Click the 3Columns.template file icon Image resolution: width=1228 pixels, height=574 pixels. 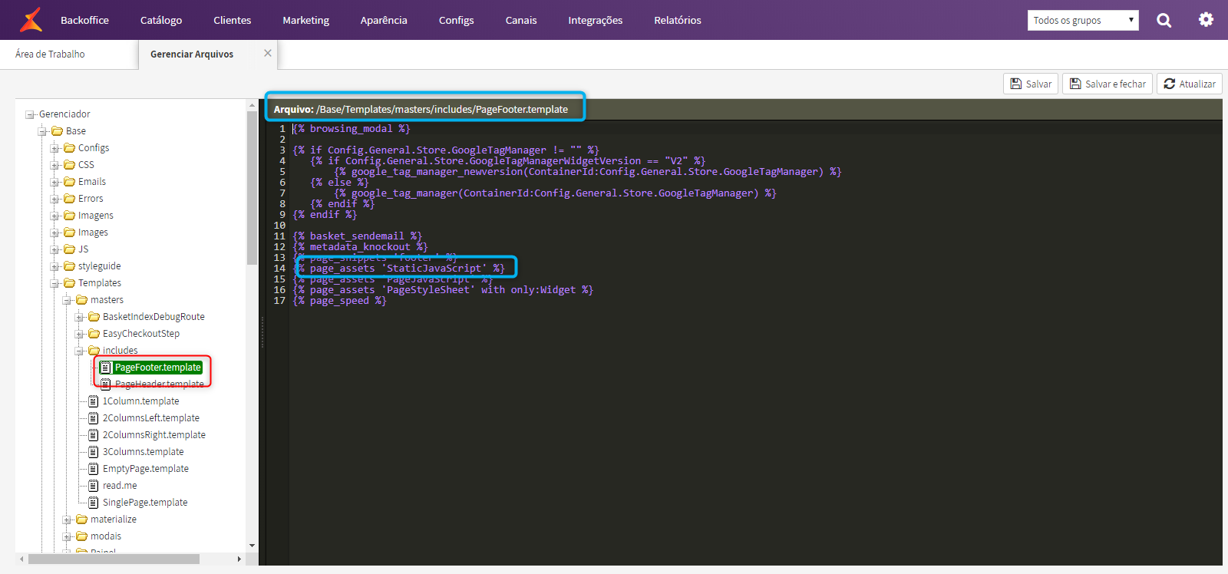click(x=94, y=452)
